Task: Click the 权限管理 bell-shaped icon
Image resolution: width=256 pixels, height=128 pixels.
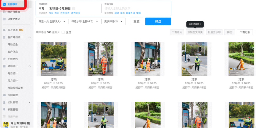Action: (x=4, y=109)
